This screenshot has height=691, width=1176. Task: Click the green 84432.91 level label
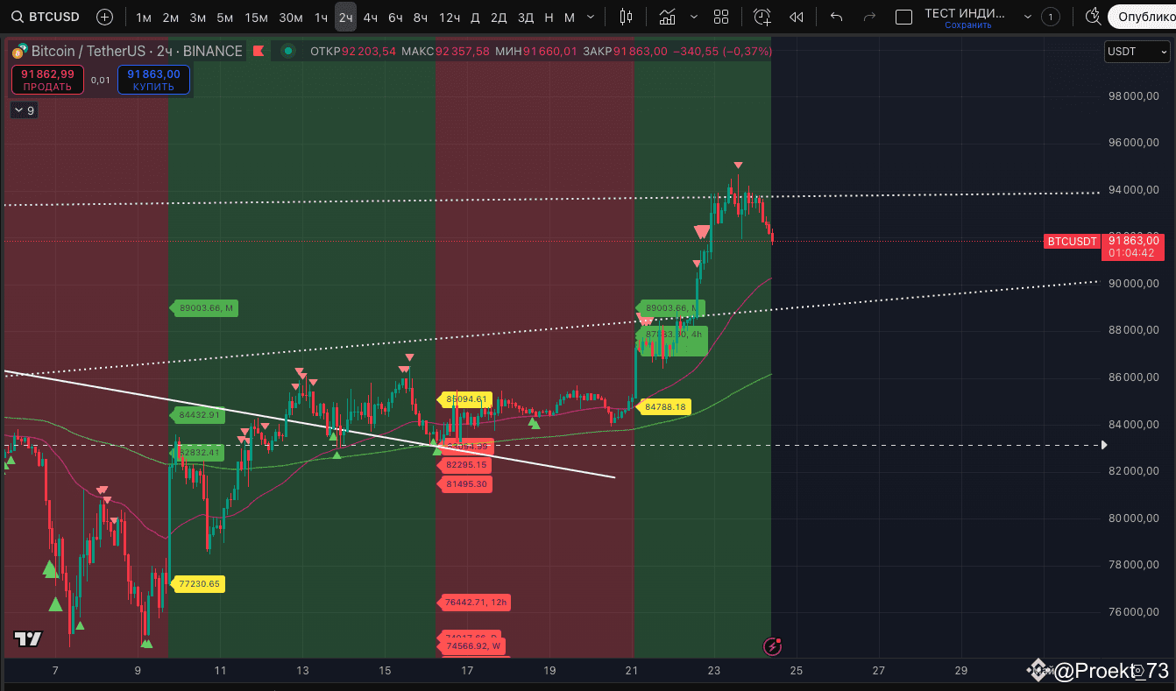[x=199, y=414]
